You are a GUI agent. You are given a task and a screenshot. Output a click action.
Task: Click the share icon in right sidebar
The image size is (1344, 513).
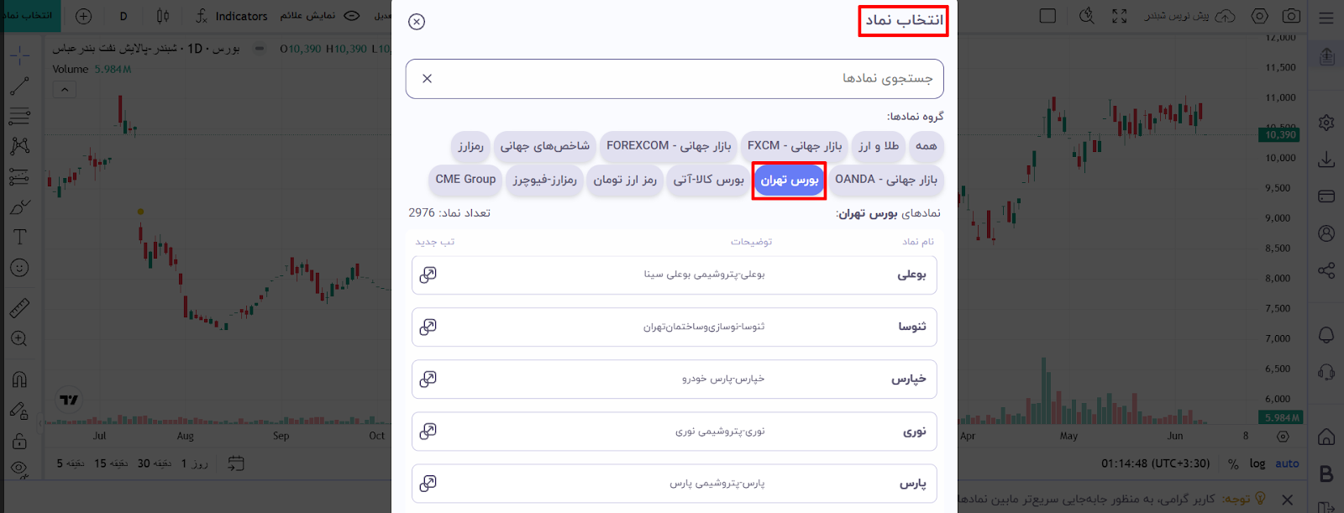(1326, 270)
